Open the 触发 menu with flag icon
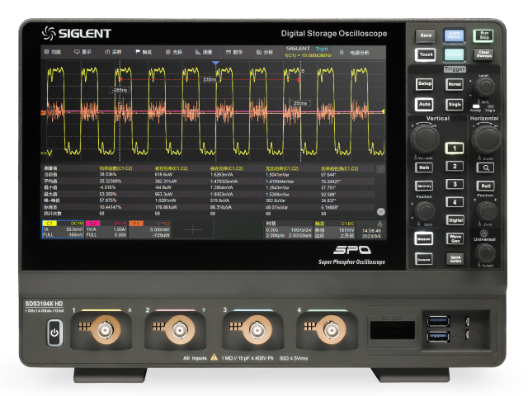 [x=144, y=52]
